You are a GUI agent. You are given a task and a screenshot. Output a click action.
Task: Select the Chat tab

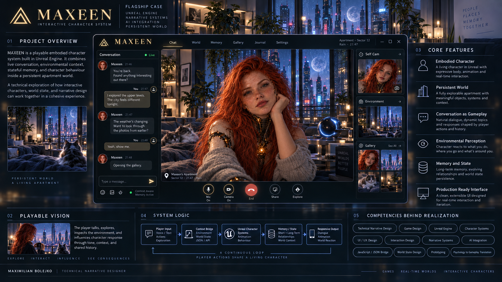tap(173, 43)
